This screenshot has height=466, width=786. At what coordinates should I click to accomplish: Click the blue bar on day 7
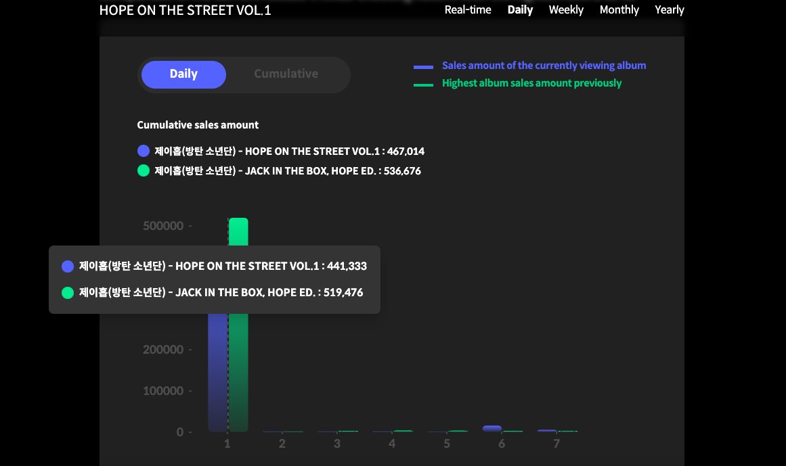(x=547, y=430)
